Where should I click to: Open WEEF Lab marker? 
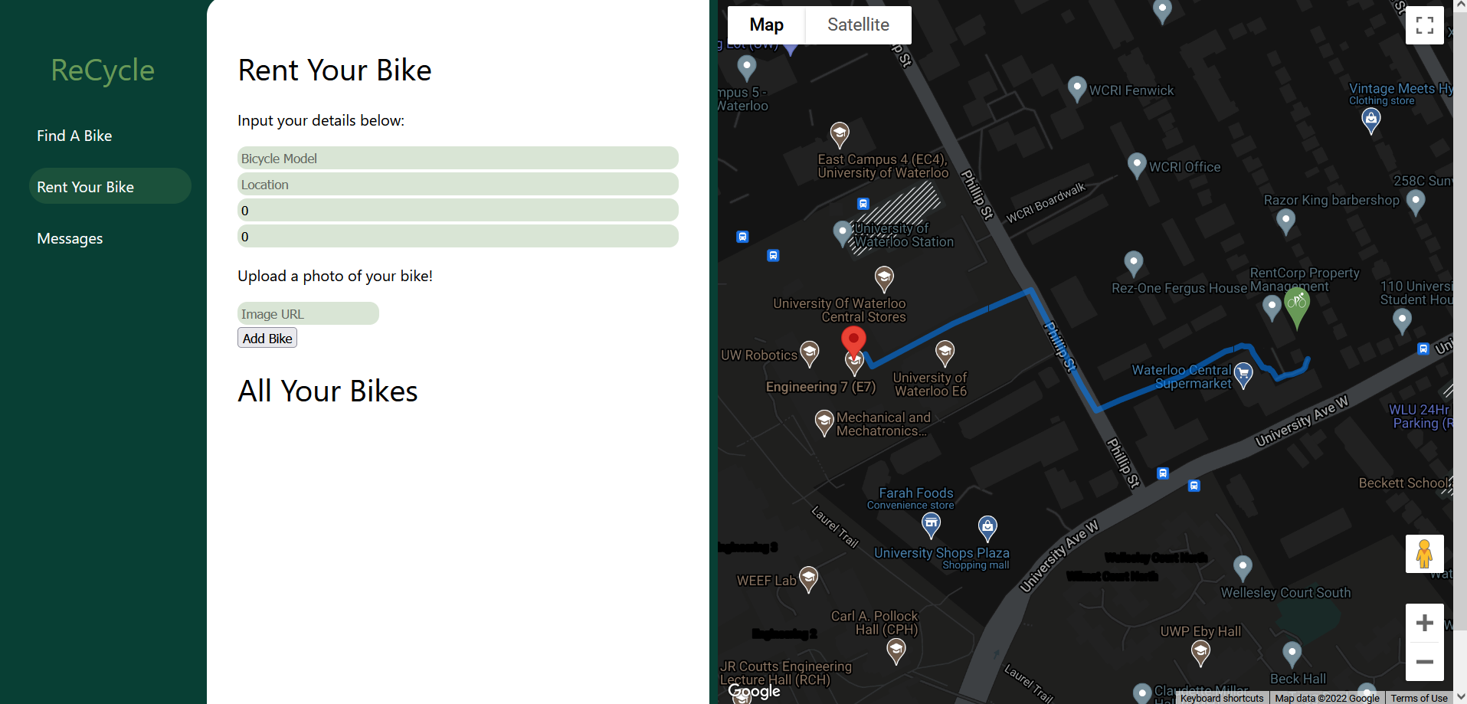point(808,579)
